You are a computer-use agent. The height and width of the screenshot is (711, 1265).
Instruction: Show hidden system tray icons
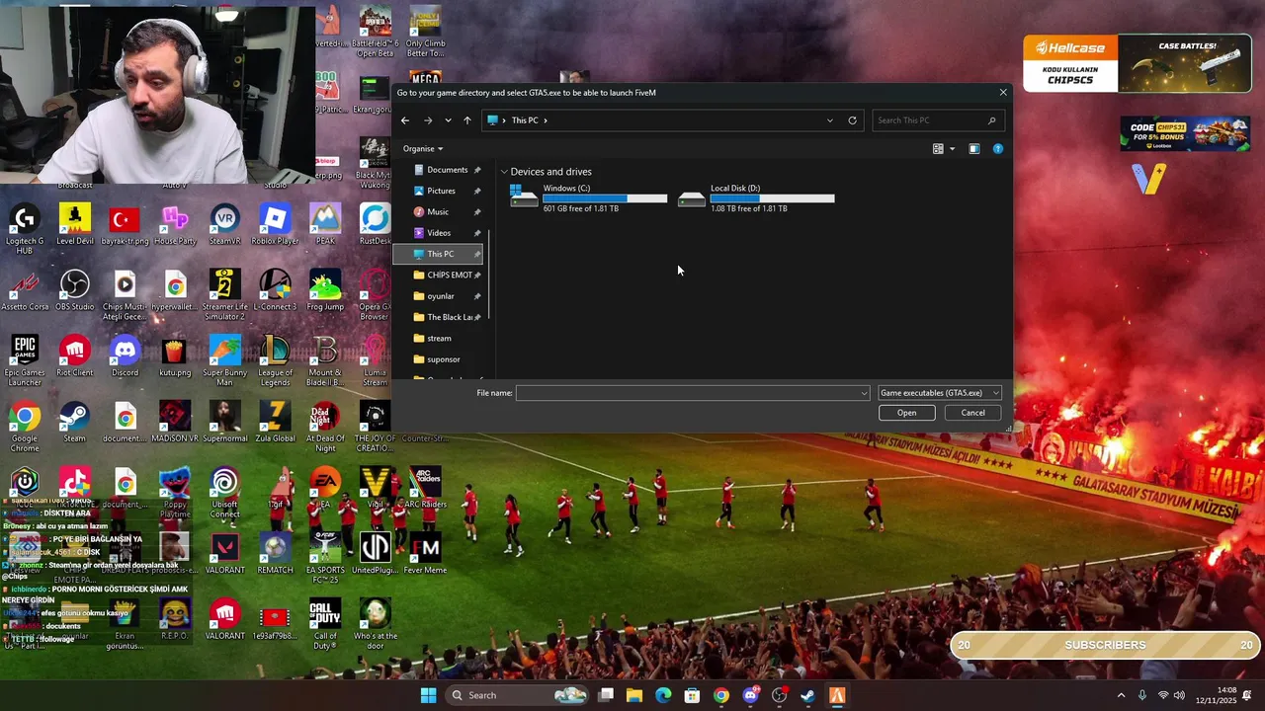tap(1121, 695)
